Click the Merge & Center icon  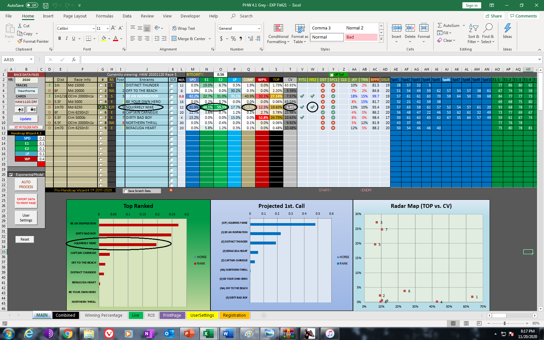coord(174,39)
